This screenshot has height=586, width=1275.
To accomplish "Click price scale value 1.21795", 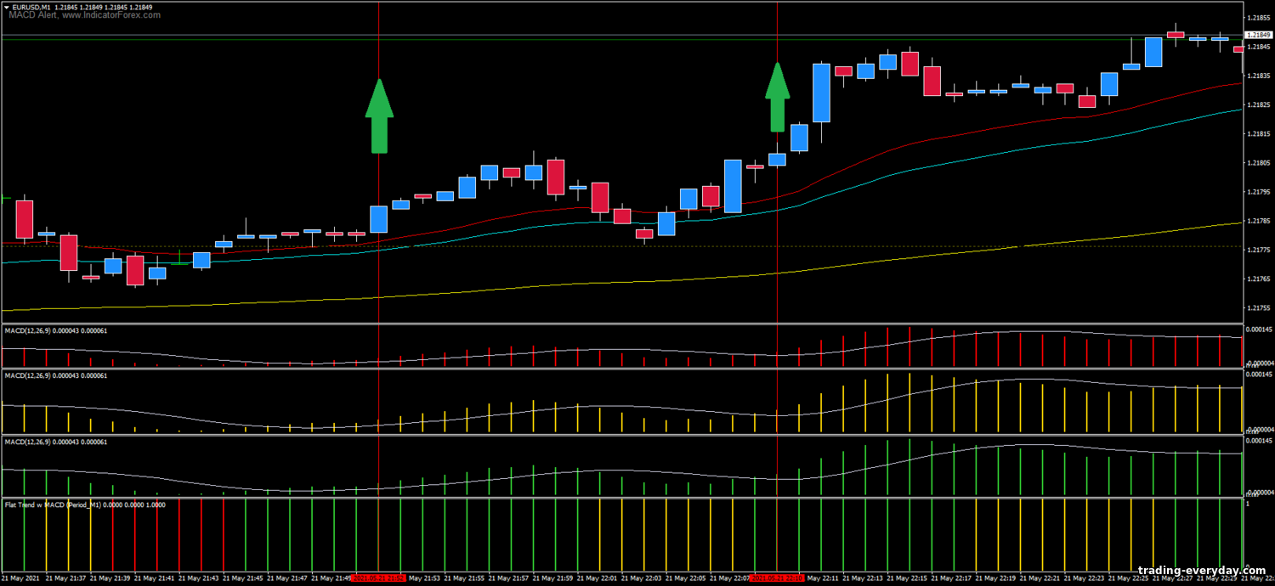I will (x=1259, y=192).
